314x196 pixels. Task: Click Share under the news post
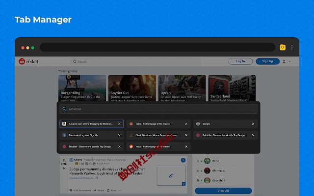[99, 191]
